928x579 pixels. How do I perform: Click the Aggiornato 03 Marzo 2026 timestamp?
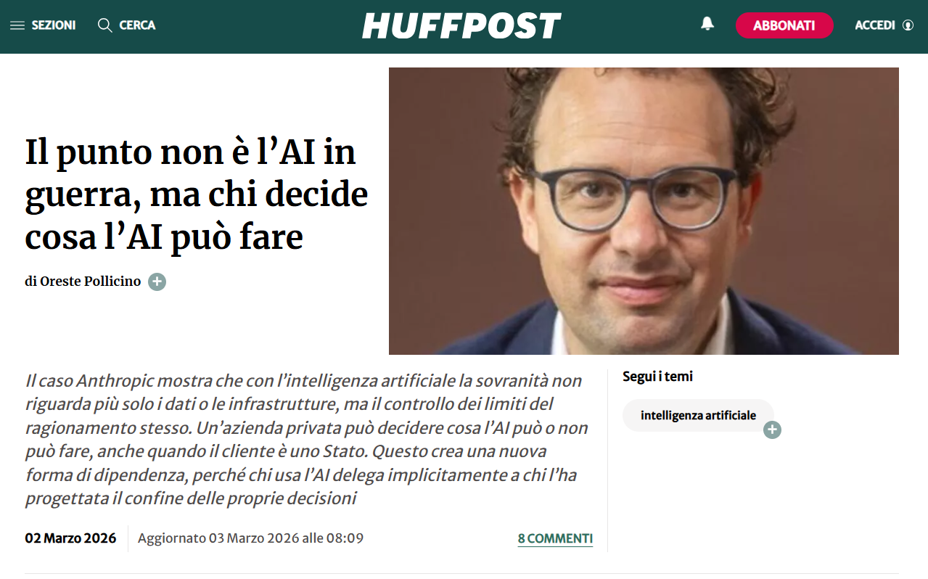[250, 538]
